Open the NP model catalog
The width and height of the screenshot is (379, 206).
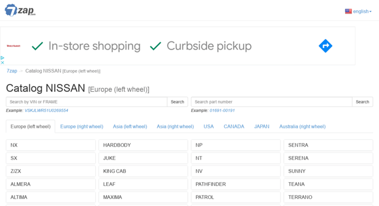click(x=236, y=145)
